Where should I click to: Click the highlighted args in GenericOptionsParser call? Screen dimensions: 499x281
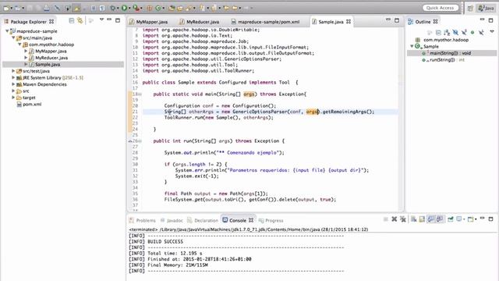pyautogui.click(x=312, y=112)
